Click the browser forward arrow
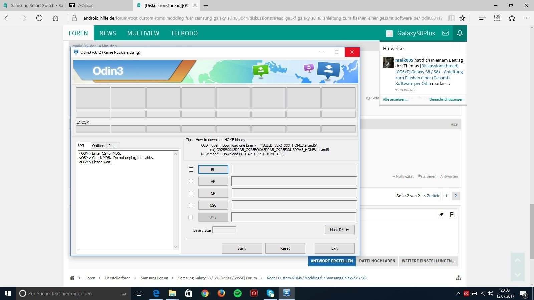The width and height of the screenshot is (534, 300). pos(23,18)
